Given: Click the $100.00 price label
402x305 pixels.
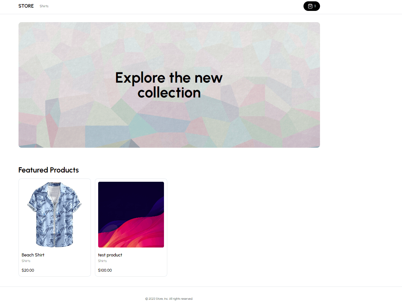Looking at the screenshot, I should tap(105, 270).
